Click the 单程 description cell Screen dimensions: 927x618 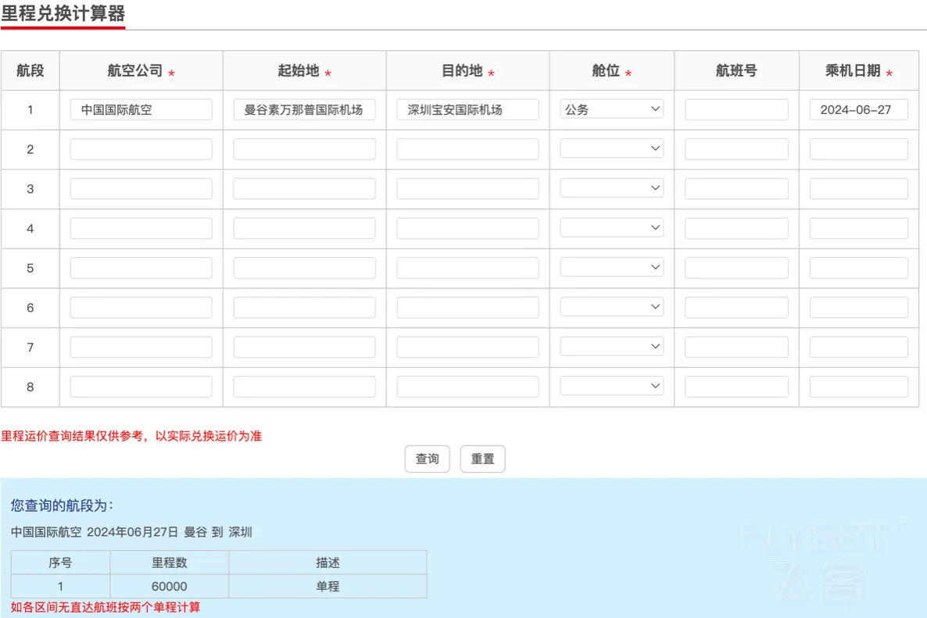click(x=327, y=586)
